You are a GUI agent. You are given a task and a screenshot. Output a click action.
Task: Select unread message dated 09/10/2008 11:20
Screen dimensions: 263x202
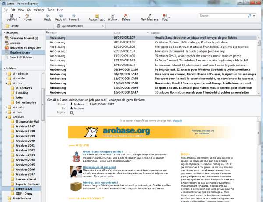pos(151,69)
